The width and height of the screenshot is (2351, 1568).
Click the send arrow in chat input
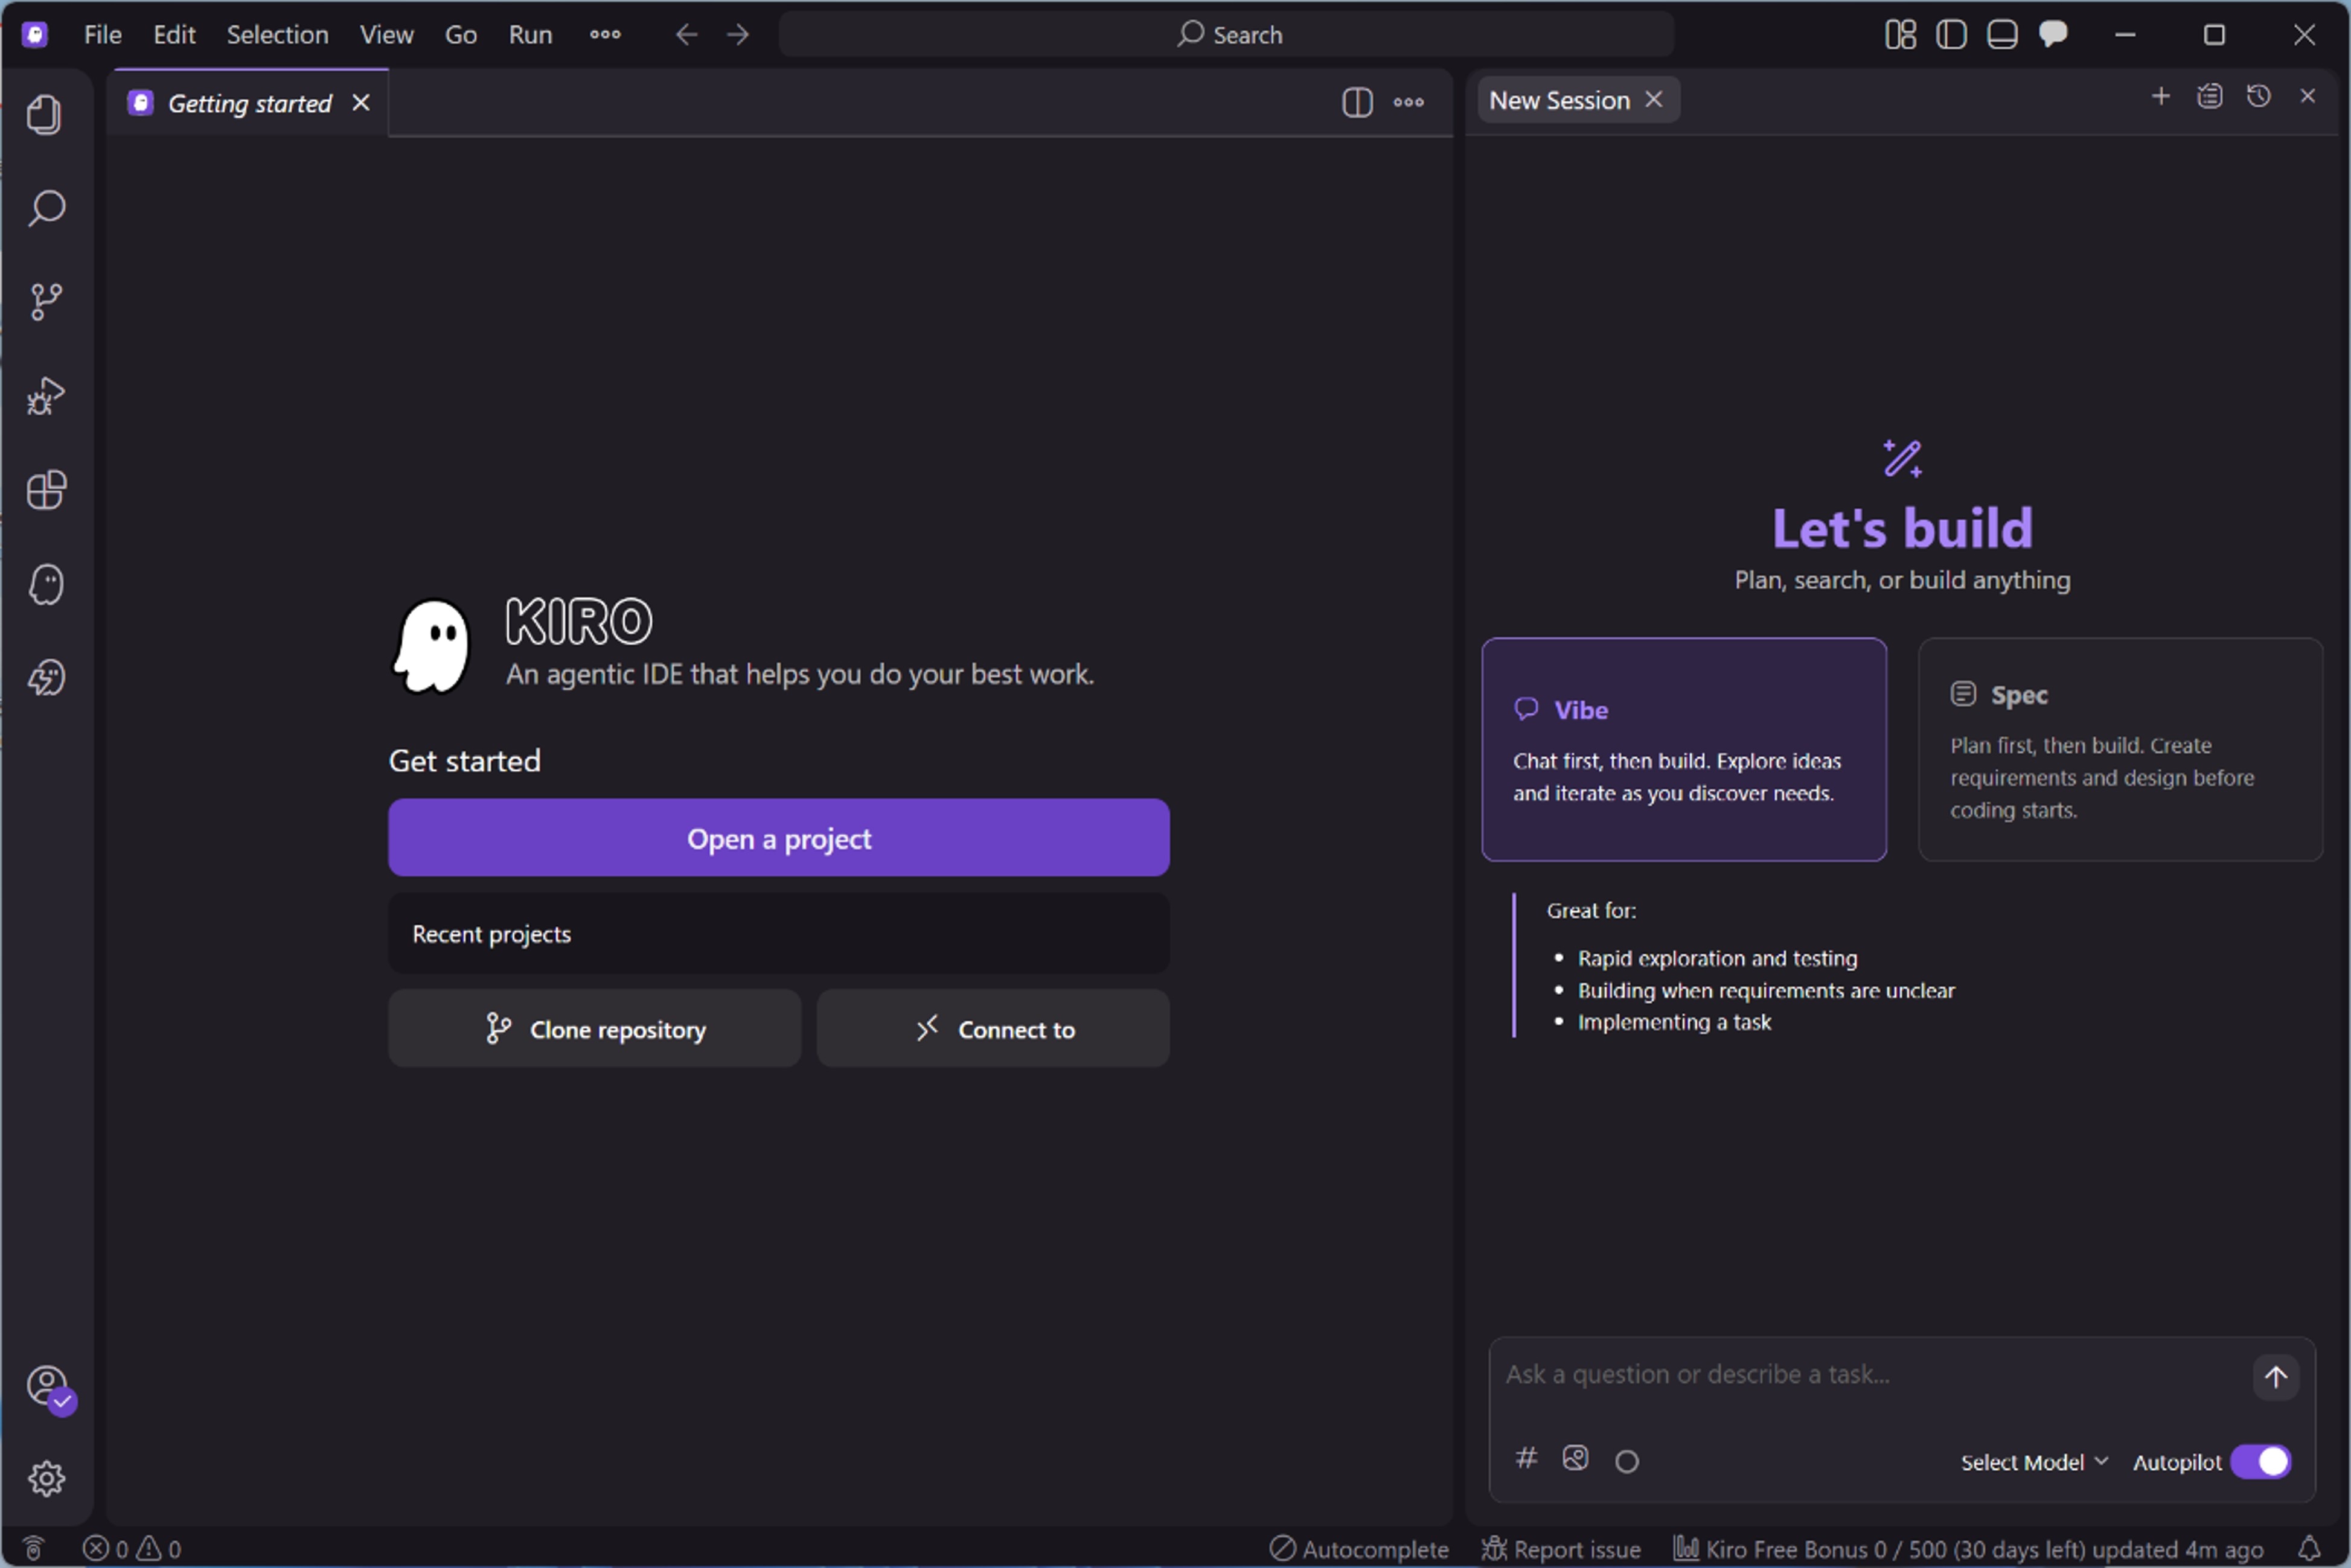click(x=2275, y=1377)
